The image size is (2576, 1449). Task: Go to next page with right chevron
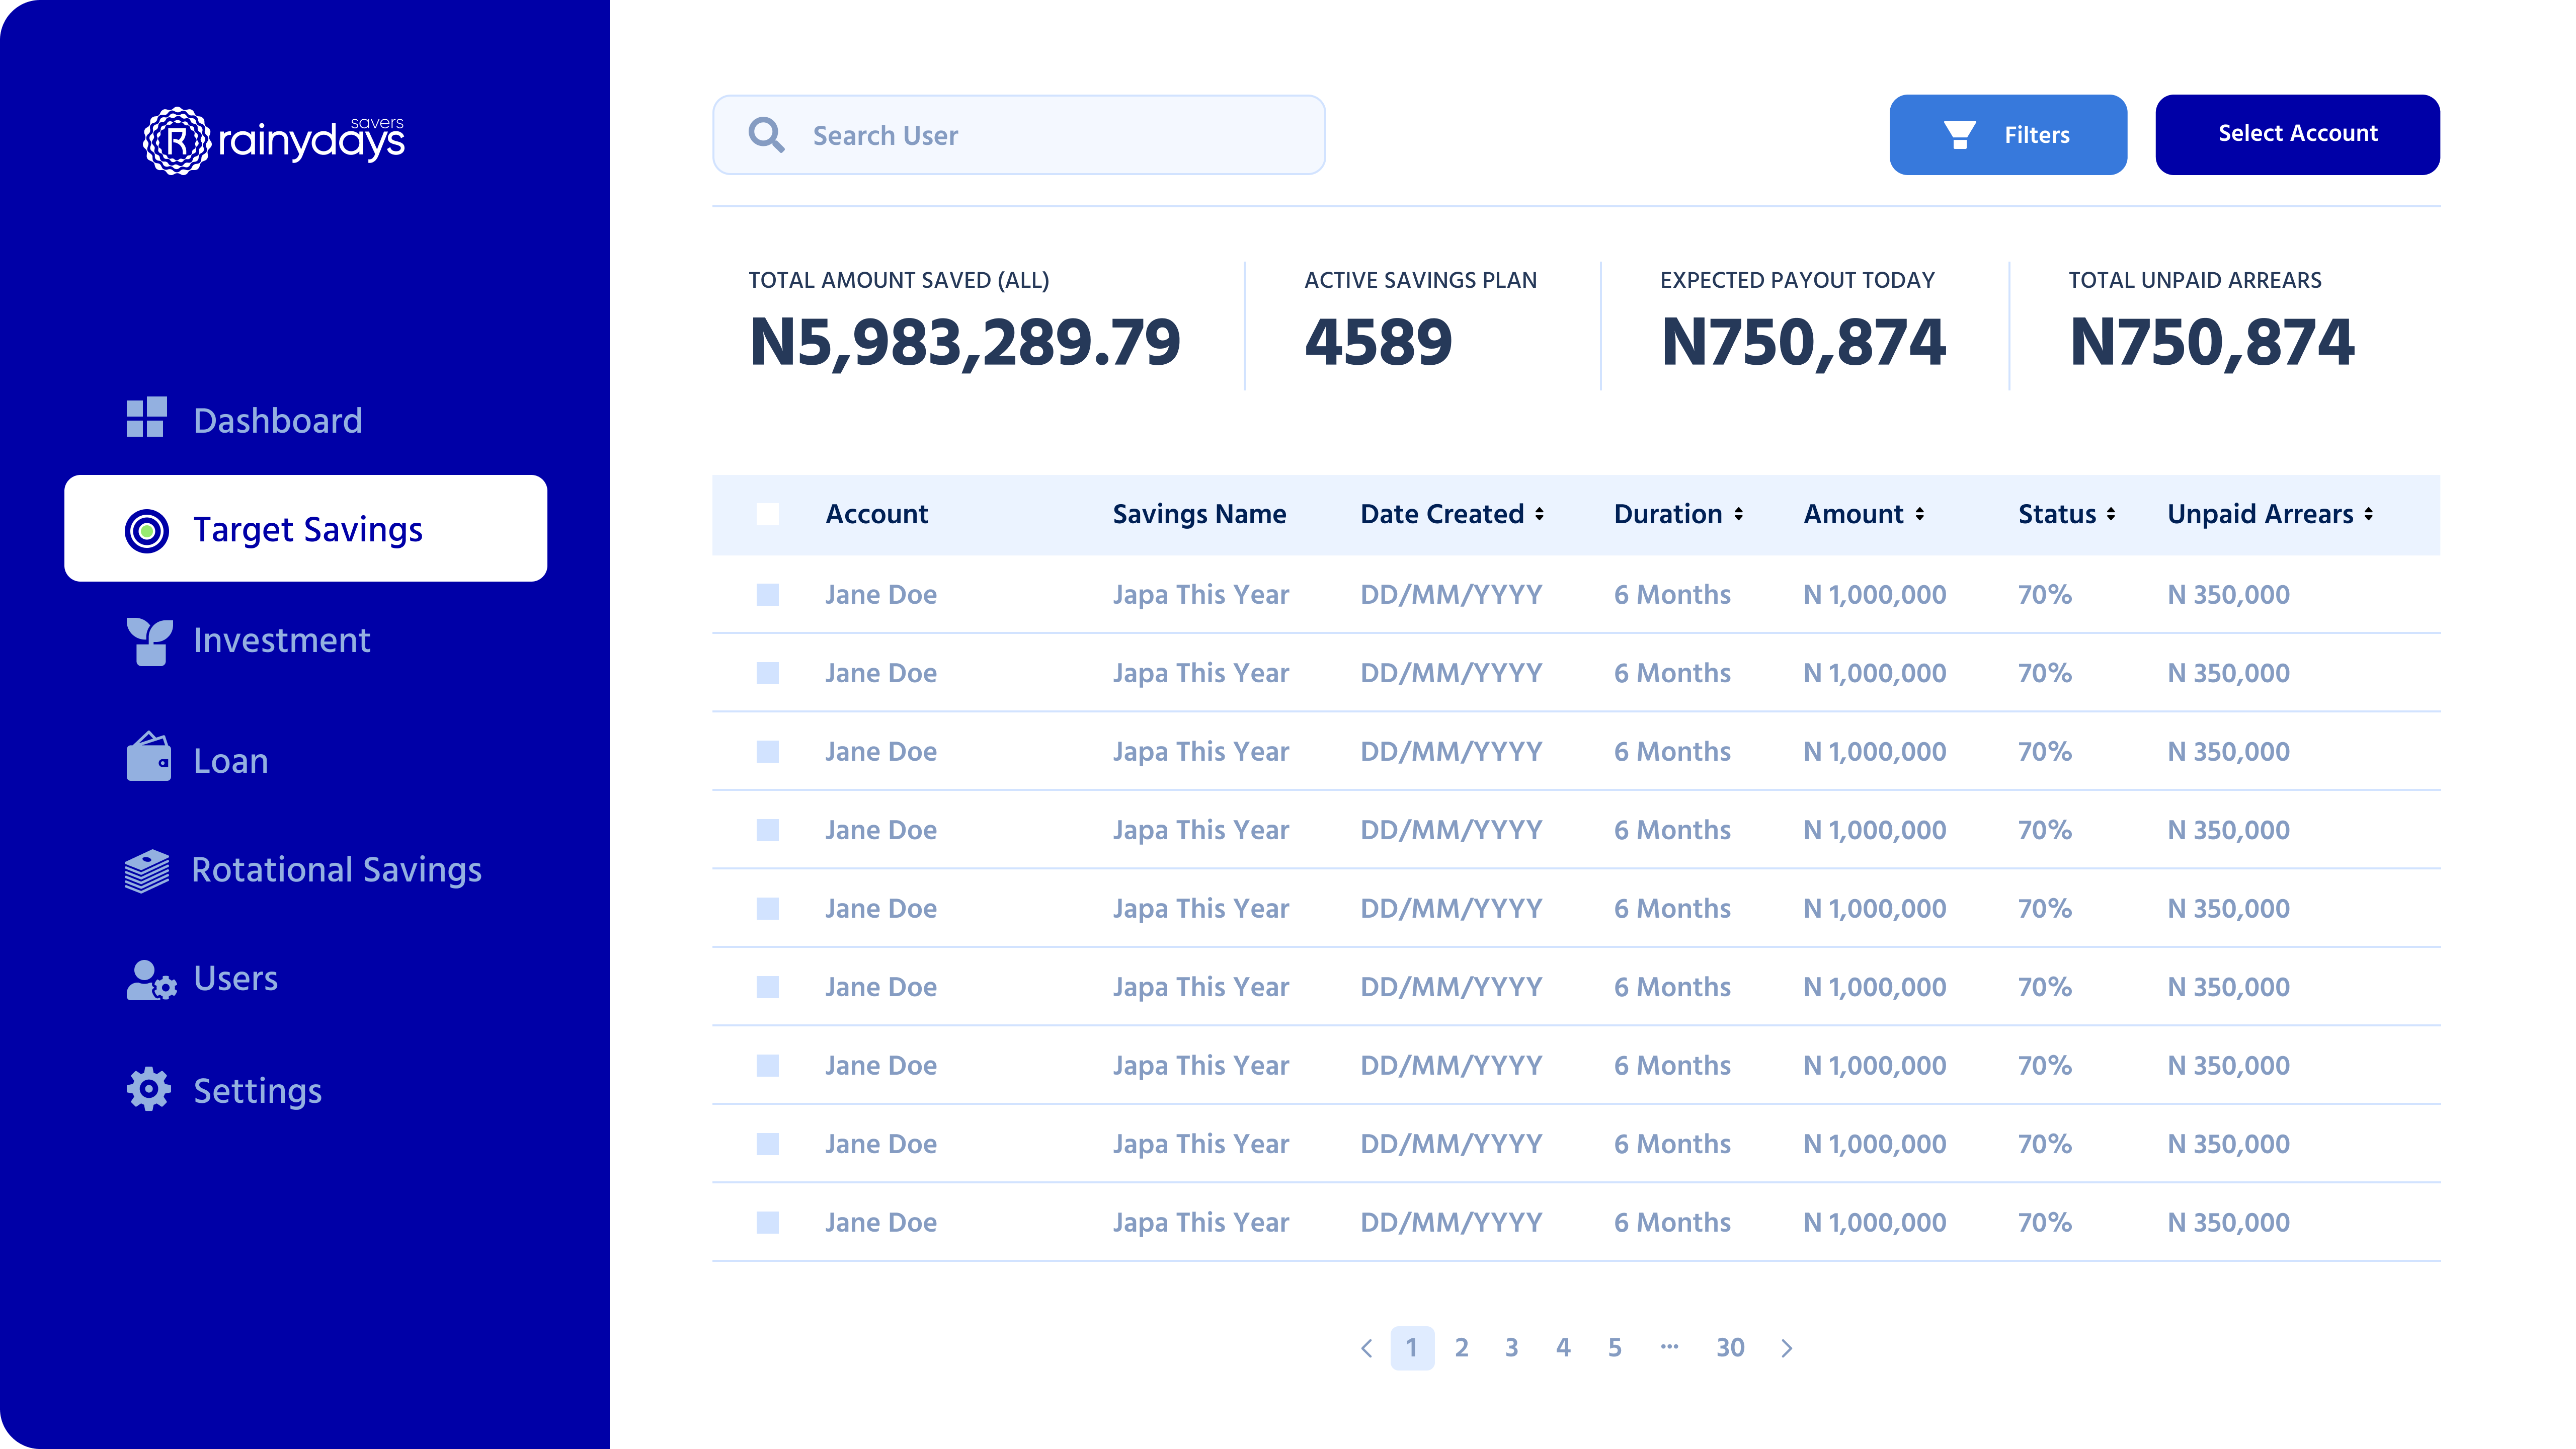[1787, 1348]
